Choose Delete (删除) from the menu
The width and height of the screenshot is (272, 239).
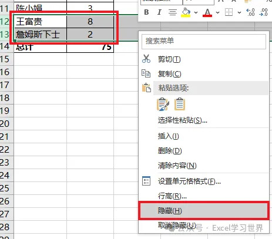[204, 151]
